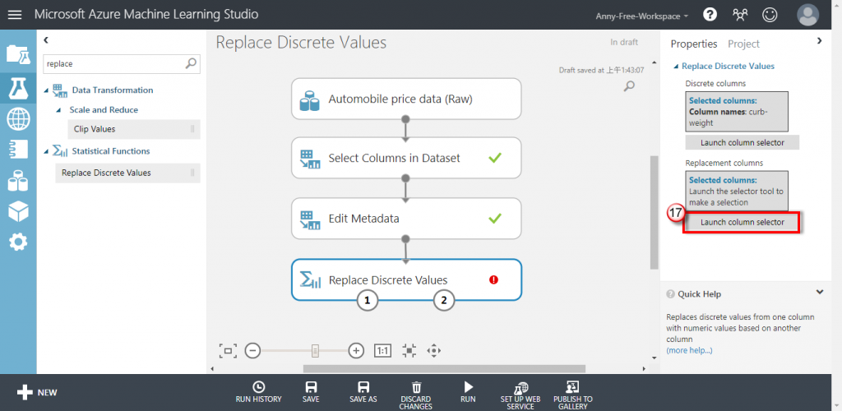
Task: Click the canvas vertical scrollbar
Action: 654,212
